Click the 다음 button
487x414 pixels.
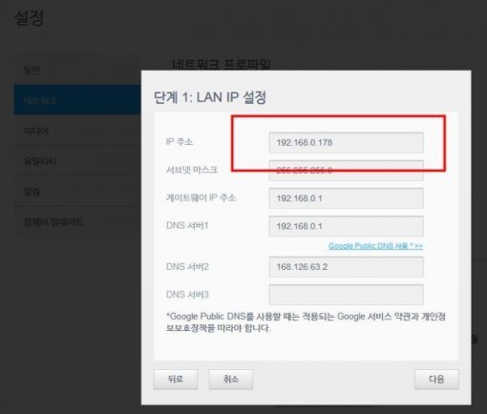436,379
